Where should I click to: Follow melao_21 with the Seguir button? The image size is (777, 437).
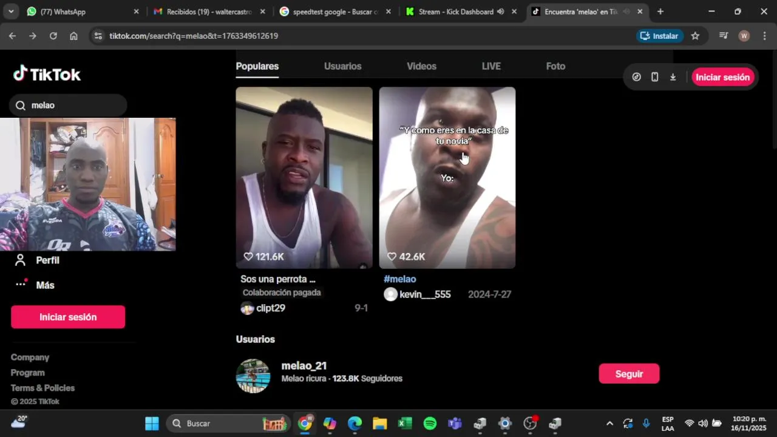[629, 374]
